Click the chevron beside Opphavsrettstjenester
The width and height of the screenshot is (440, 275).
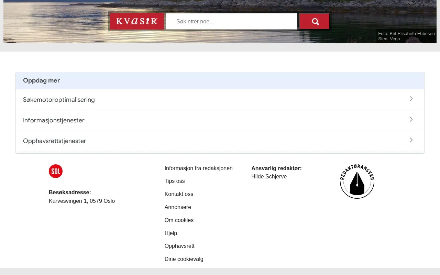[x=411, y=140]
